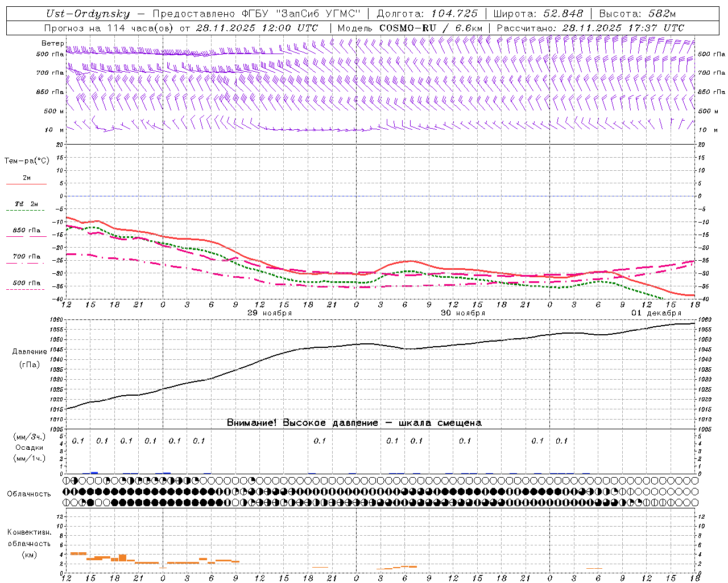Click the "Рассчитано: 28.11.2025 17:37 UTC" text

[x=590, y=28]
